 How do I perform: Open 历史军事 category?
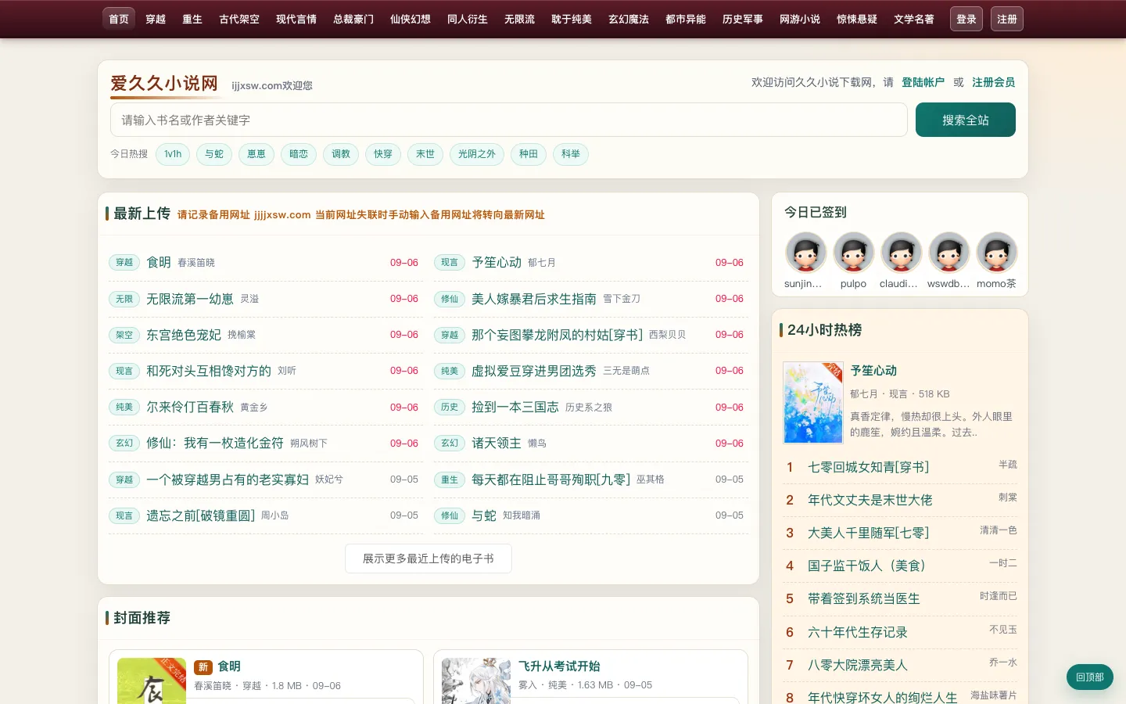click(x=743, y=19)
